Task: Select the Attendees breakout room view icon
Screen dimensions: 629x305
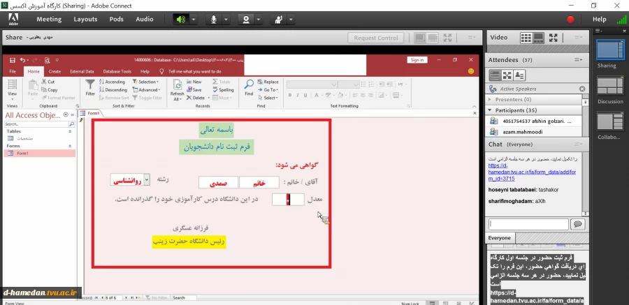Action: tap(507, 75)
